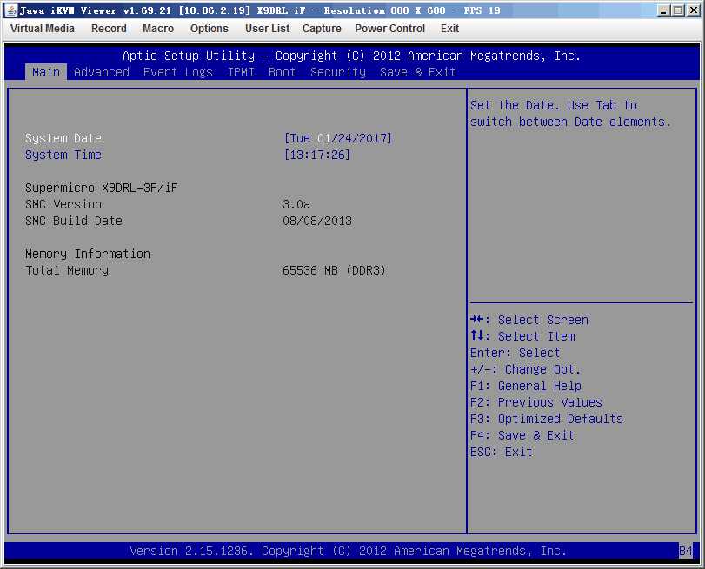705x569 pixels.
Task: Click the F3: Optimized Defaults hint
Action: point(547,420)
